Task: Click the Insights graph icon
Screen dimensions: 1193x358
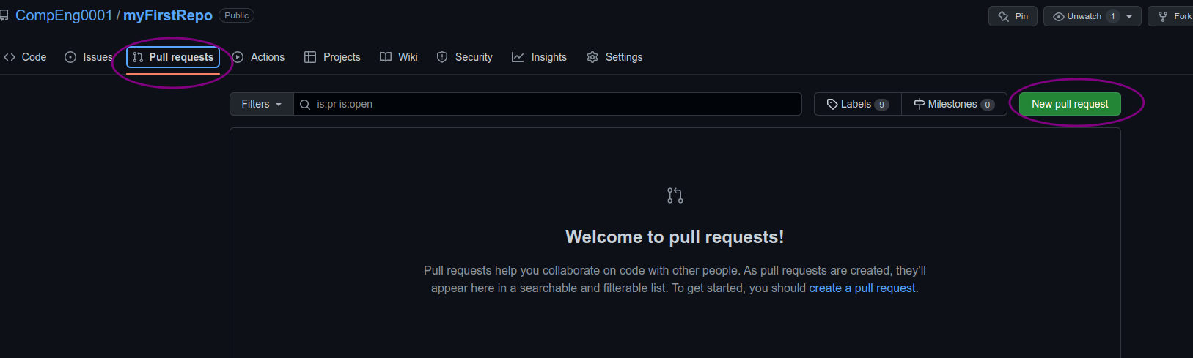Action: point(518,57)
